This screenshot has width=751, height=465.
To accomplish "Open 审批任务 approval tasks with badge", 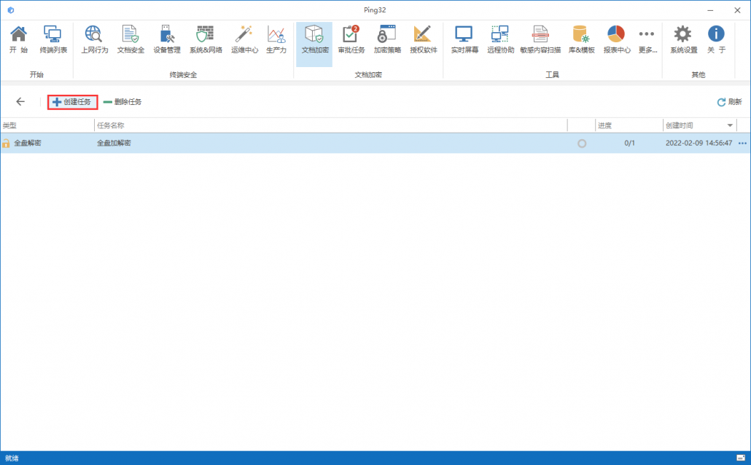I will click(351, 40).
